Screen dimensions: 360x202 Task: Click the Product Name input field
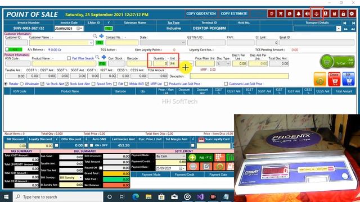64,63
